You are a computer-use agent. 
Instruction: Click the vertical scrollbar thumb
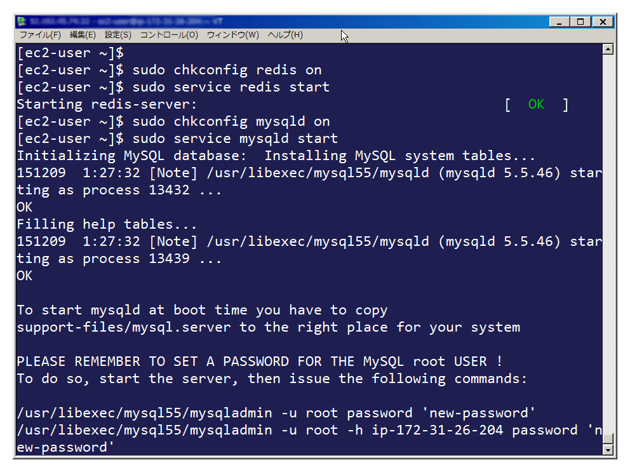[x=608, y=439]
